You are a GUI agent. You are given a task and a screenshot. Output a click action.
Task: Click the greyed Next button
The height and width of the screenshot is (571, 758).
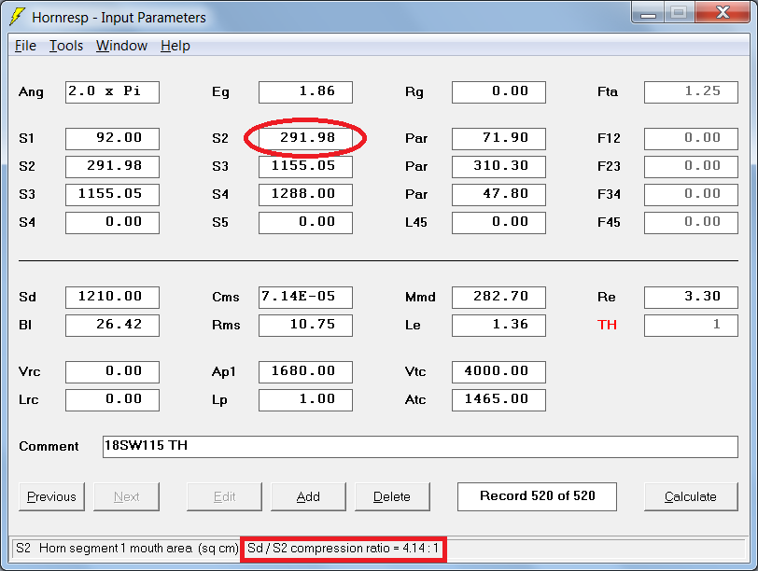click(x=126, y=496)
